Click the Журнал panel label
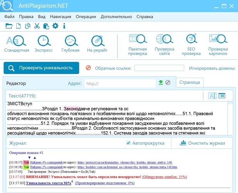Screen dimensions: 238x193 coord(18,143)
